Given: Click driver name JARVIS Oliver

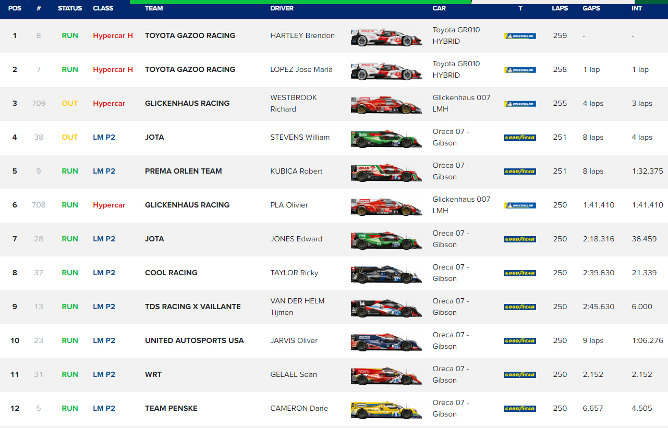Looking at the screenshot, I should point(294,340).
